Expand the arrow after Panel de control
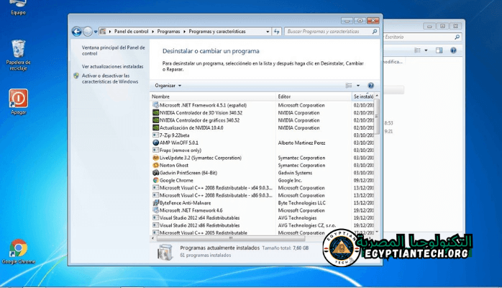Screen dimensions: 502x288 coord(153,32)
